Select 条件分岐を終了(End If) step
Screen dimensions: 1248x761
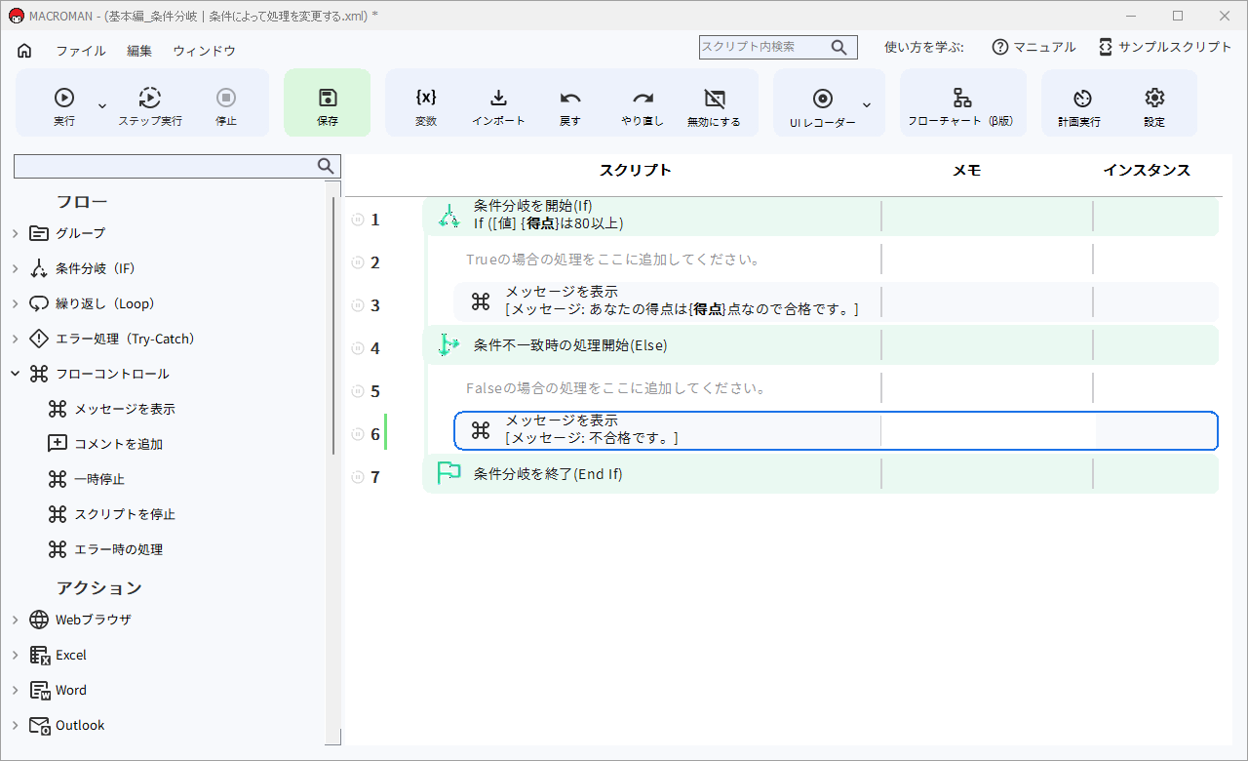[x=821, y=474]
